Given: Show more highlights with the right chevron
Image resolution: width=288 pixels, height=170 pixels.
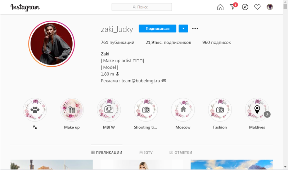Looking at the screenshot, I should (267, 114).
